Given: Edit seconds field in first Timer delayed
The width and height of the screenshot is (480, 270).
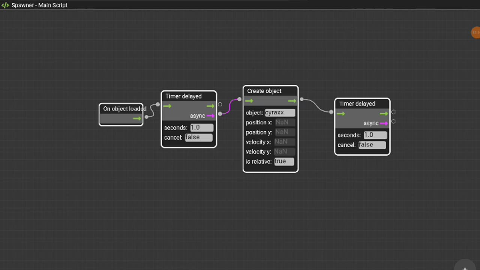Looking at the screenshot, I should pos(202,127).
